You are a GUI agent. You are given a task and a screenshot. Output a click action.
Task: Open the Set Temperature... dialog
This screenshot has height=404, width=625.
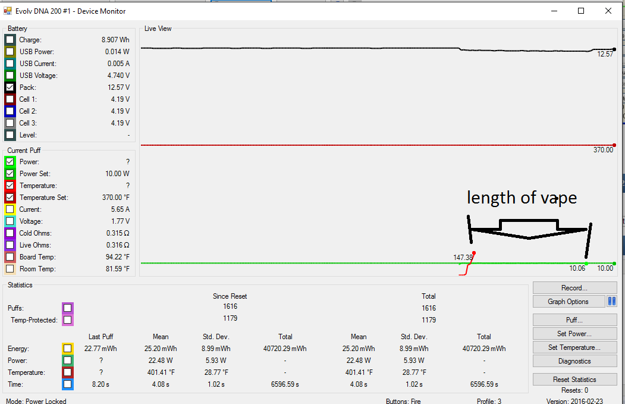point(574,347)
